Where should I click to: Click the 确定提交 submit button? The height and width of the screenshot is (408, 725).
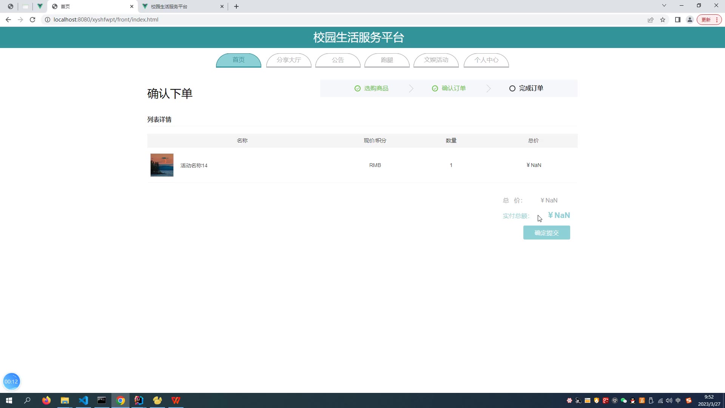[546, 233]
